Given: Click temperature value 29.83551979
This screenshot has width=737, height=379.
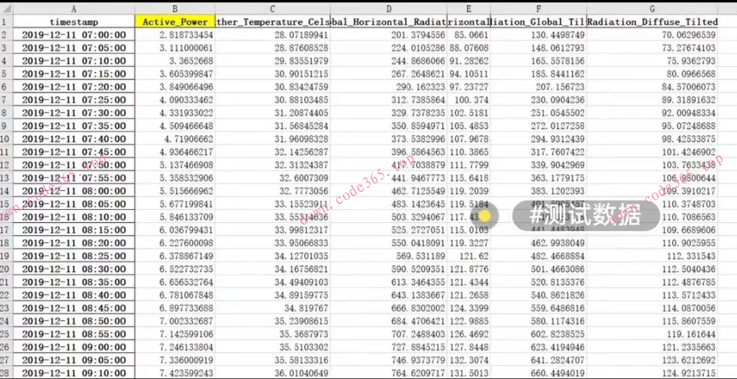Looking at the screenshot, I should tap(273, 61).
